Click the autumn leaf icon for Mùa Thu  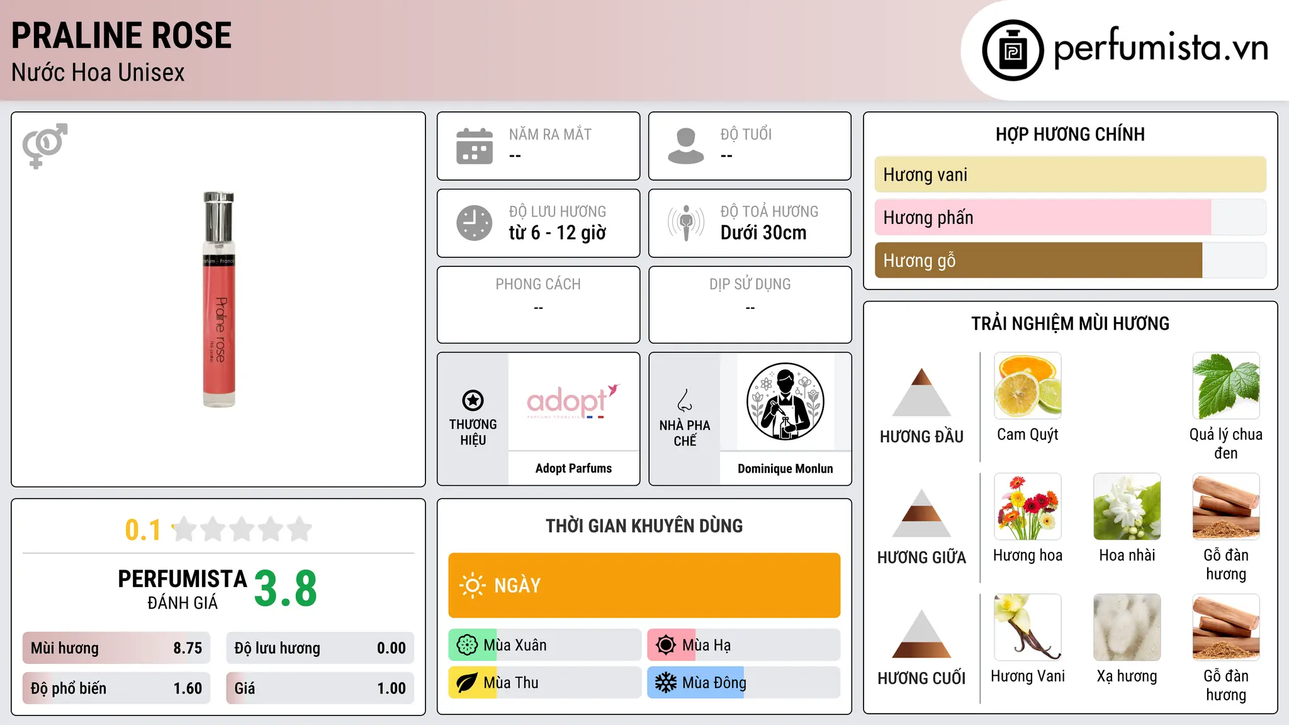467,683
